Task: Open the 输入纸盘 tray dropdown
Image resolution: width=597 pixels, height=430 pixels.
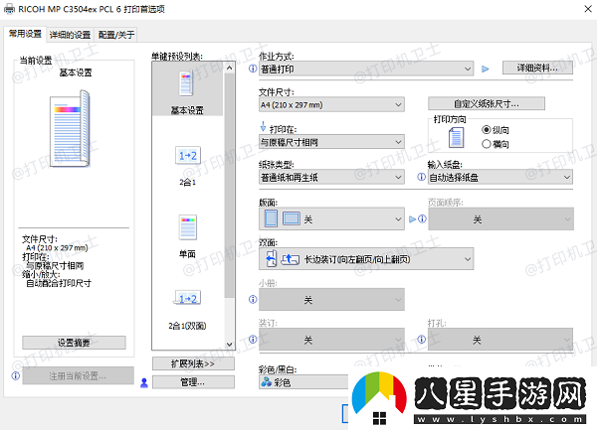Action: coord(500,177)
